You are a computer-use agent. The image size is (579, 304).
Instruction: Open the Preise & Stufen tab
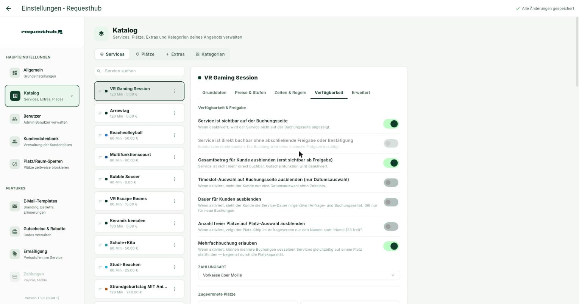pyautogui.click(x=250, y=93)
